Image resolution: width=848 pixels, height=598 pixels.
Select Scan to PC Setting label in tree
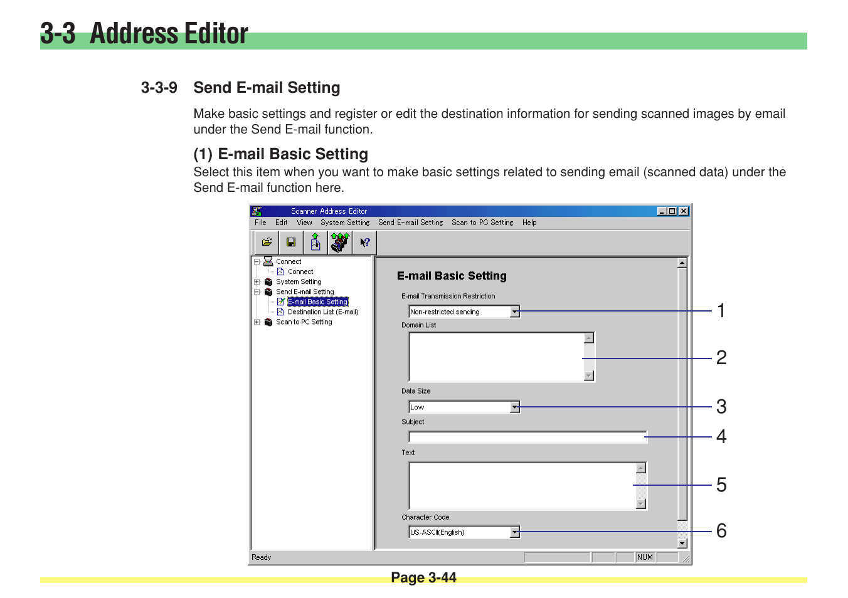pyautogui.click(x=304, y=322)
